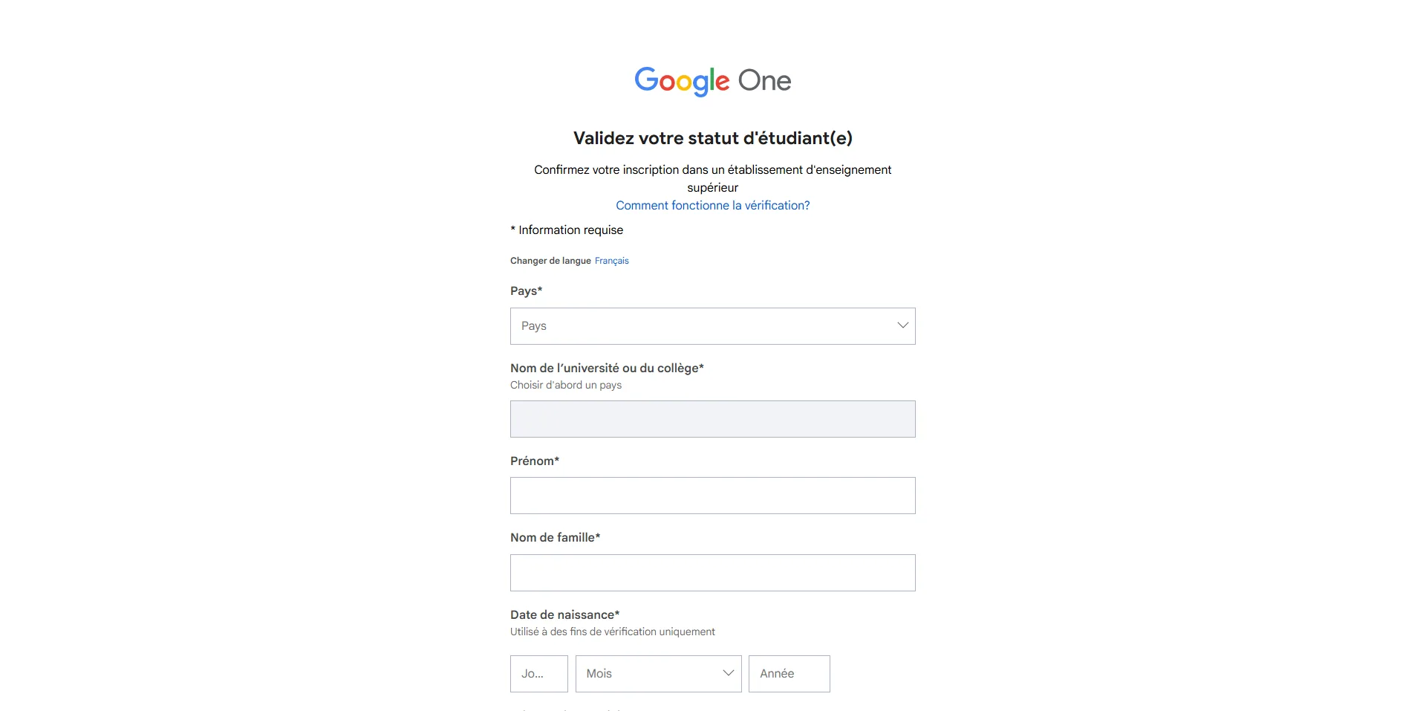The height and width of the screenshot is (711, 1426).
Task: Click the university or college name field
Action: 712,419
